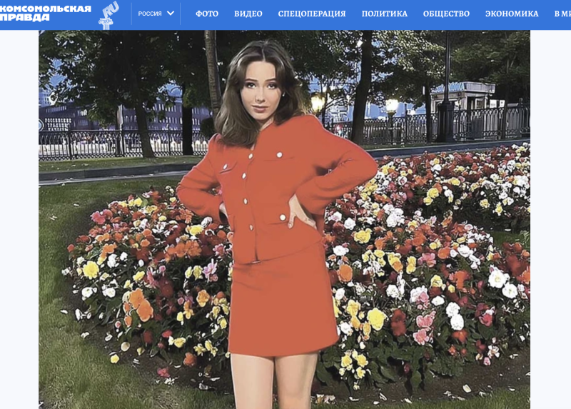Click the flower bed right of the woman
This screenshot has height=409, width=571.
(x=428, y=271)
